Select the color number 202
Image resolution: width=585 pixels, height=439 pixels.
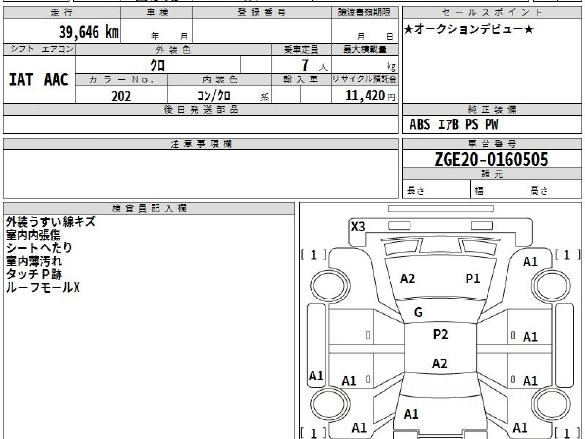(121, 96)
